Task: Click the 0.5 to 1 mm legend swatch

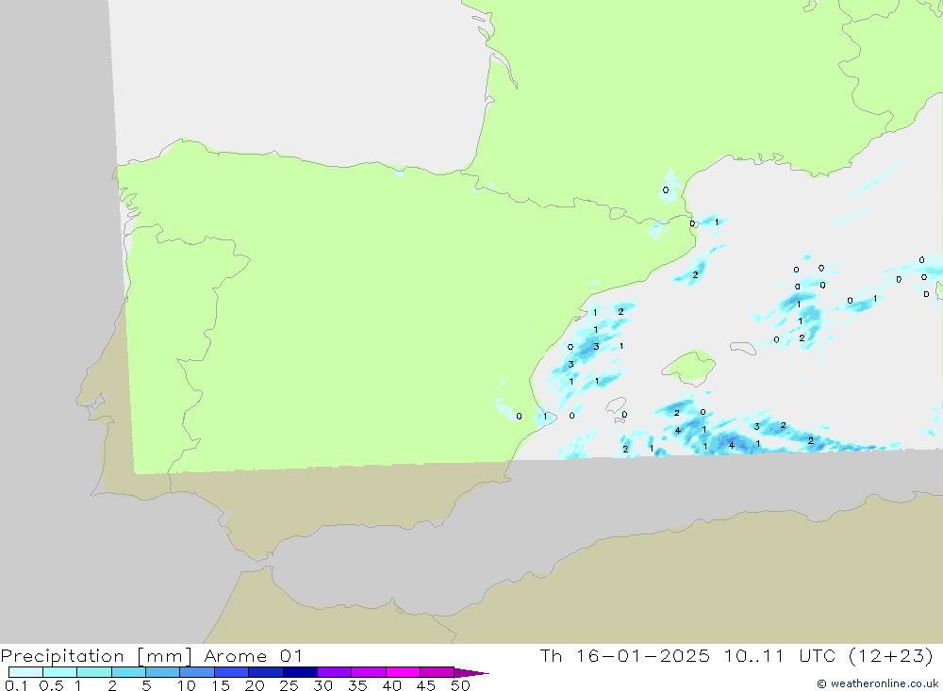Action: (x=60, y=672)
